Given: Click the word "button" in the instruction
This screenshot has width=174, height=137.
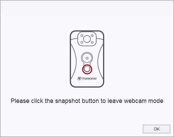Looking at the screenshot, I should 90,101.
